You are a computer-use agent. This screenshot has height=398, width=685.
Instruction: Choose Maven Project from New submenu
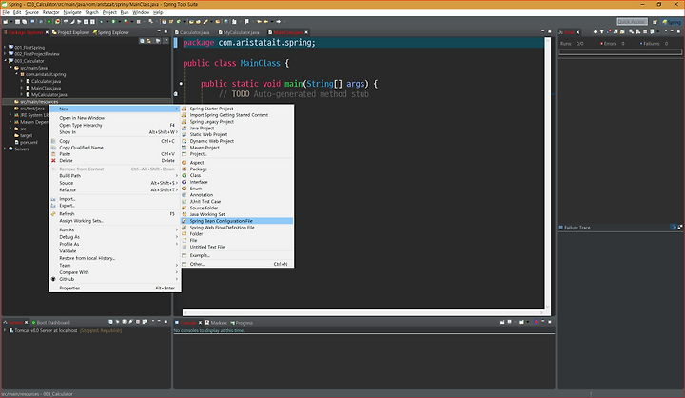point(237,148)
